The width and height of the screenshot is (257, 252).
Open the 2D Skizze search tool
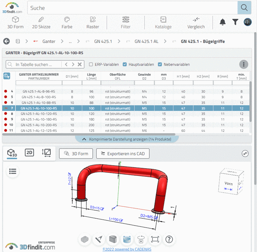(41, 23)
